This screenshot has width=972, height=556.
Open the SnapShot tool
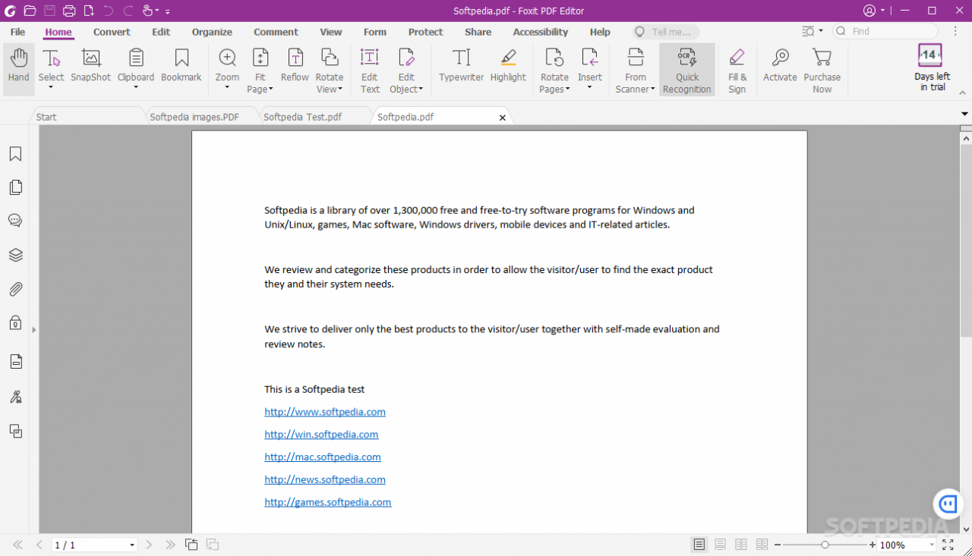tap(90, 68)
